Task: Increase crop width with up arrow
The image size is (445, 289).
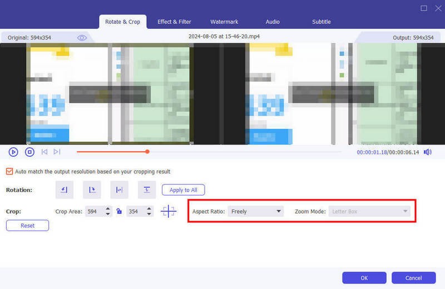Action: click(108, 209)
